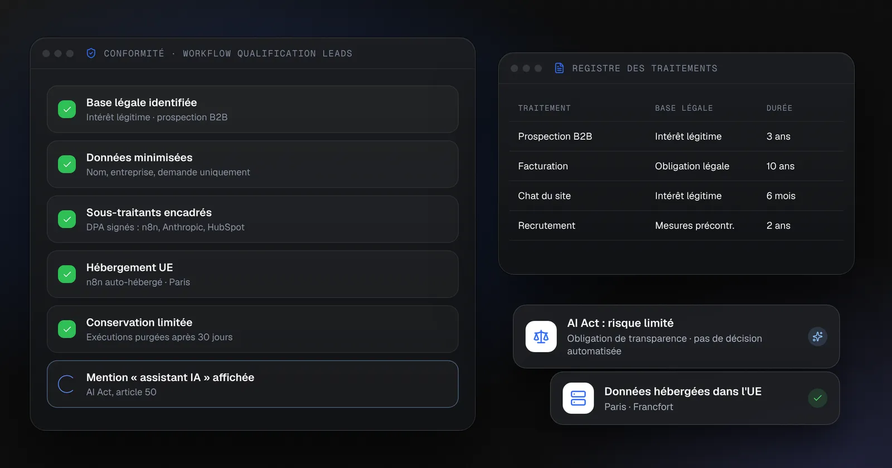This screenshot has width=892, height=468.
Task: Click the 6 mois duration value
Action: click(x=781, y=196)
